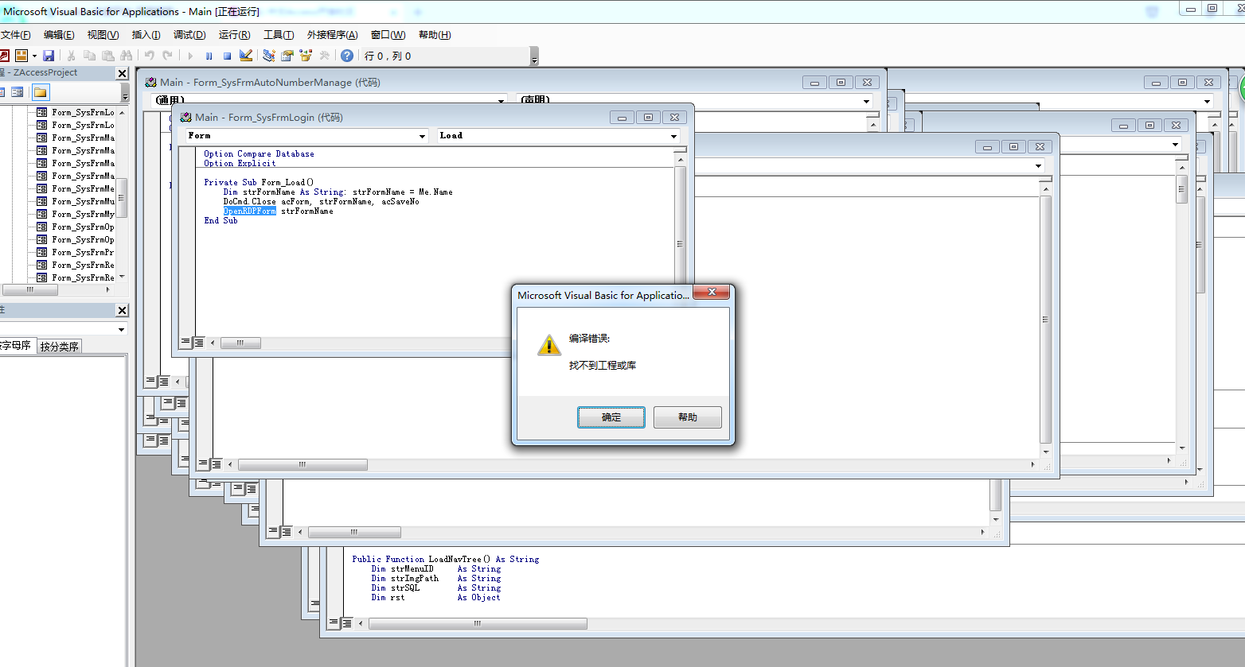
Task: Close the compile error dialog with the red X
Action: pyautogui.click(x=712, y=292)
